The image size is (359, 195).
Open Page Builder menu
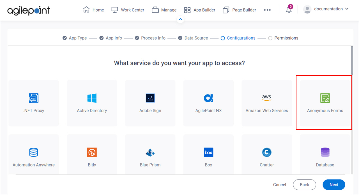tap(239, 10)
